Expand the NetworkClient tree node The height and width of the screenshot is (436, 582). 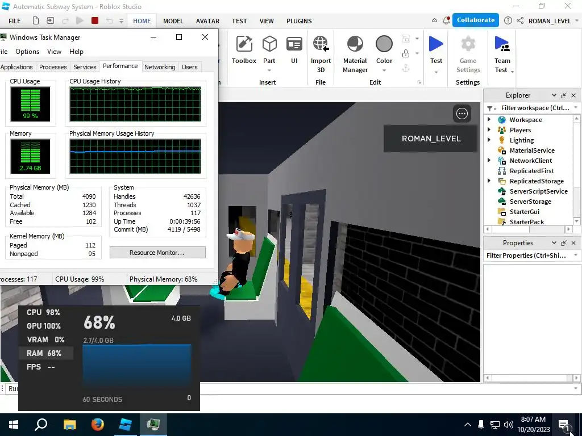point(489,160)
